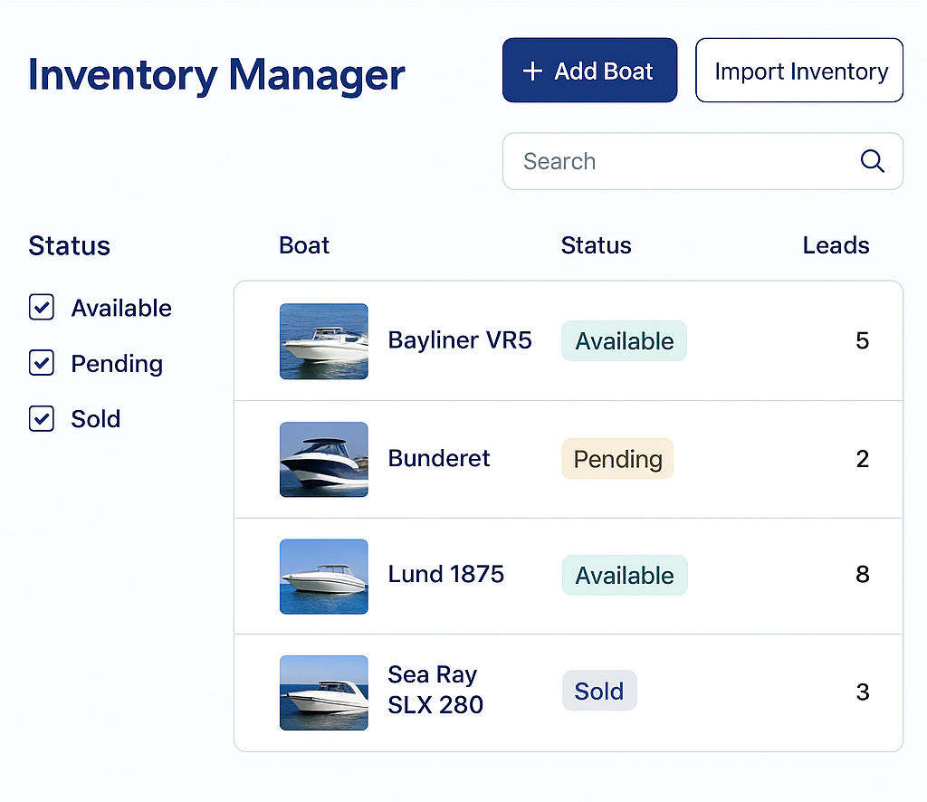
Task: Toggle the Pending status filter checkbox
Action: (x=42, y=363)
